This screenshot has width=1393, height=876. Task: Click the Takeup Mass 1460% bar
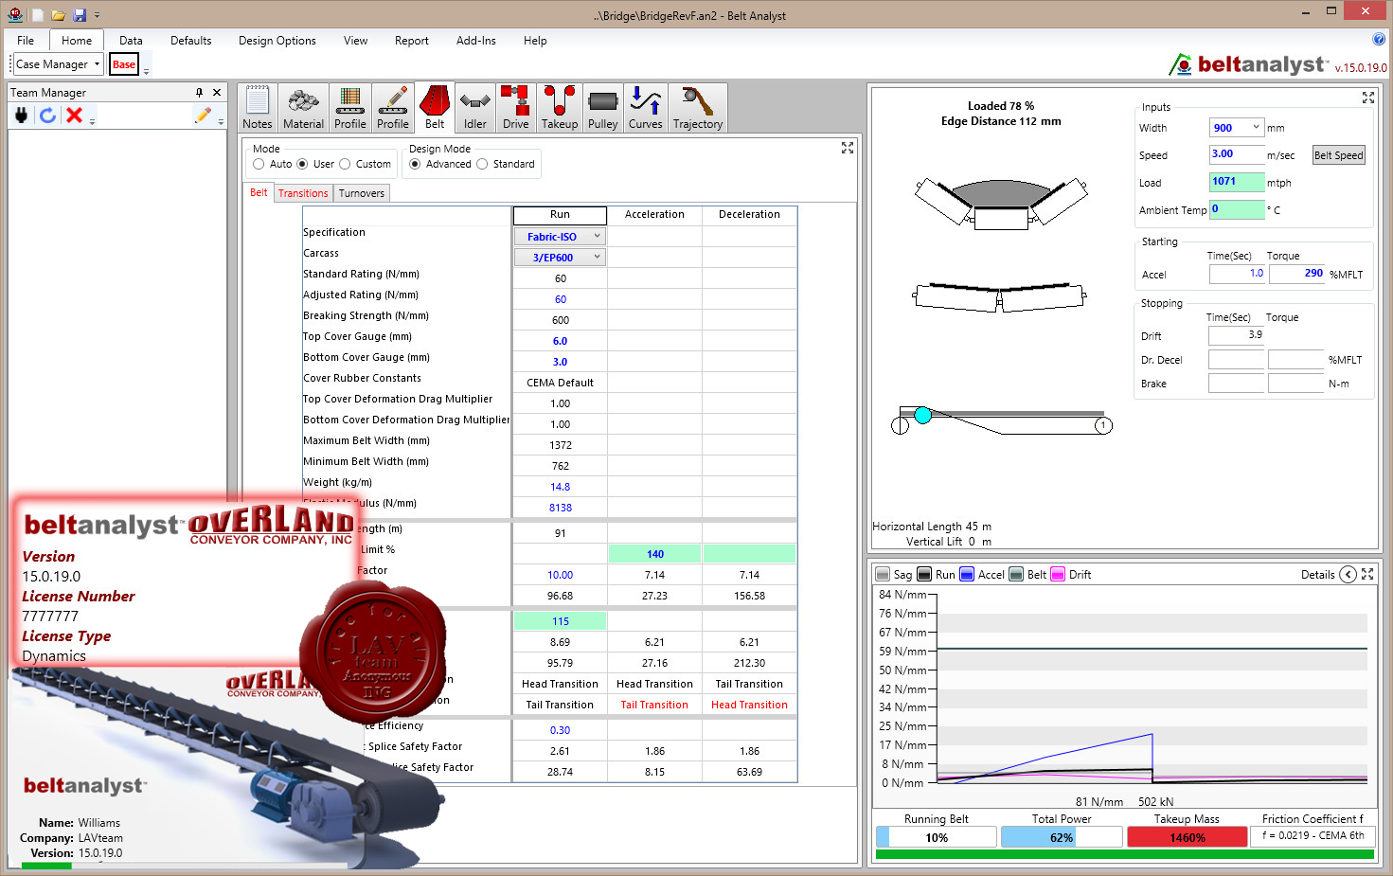click(x=1187, y=837)
